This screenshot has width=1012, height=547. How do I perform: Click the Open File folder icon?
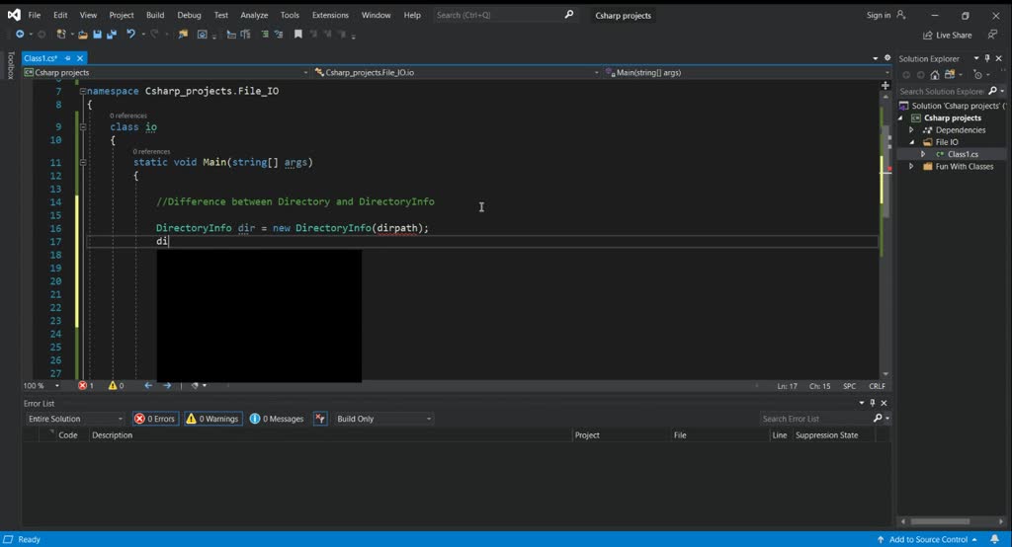[x=84, y=35]
